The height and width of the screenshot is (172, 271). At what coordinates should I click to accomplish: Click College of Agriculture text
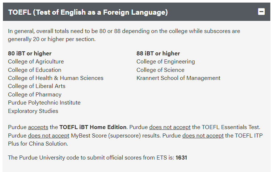pyautogui.click(x=36, y=62)
